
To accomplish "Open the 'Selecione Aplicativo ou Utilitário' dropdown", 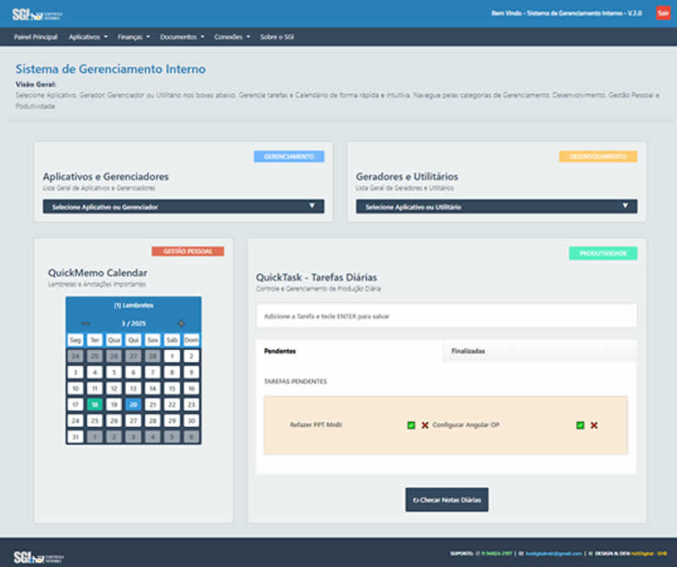I will pos(497,206).
